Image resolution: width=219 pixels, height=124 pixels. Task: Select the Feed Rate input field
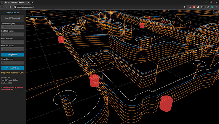click(x=13, y=34)
